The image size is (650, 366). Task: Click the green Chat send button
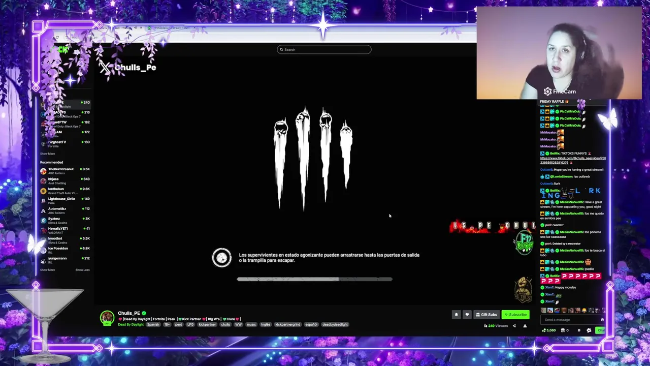pyautogui.click(x=601, y=330)
